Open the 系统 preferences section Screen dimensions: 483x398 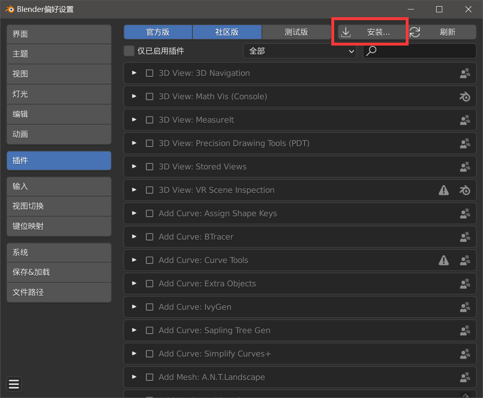click(59, 252)
